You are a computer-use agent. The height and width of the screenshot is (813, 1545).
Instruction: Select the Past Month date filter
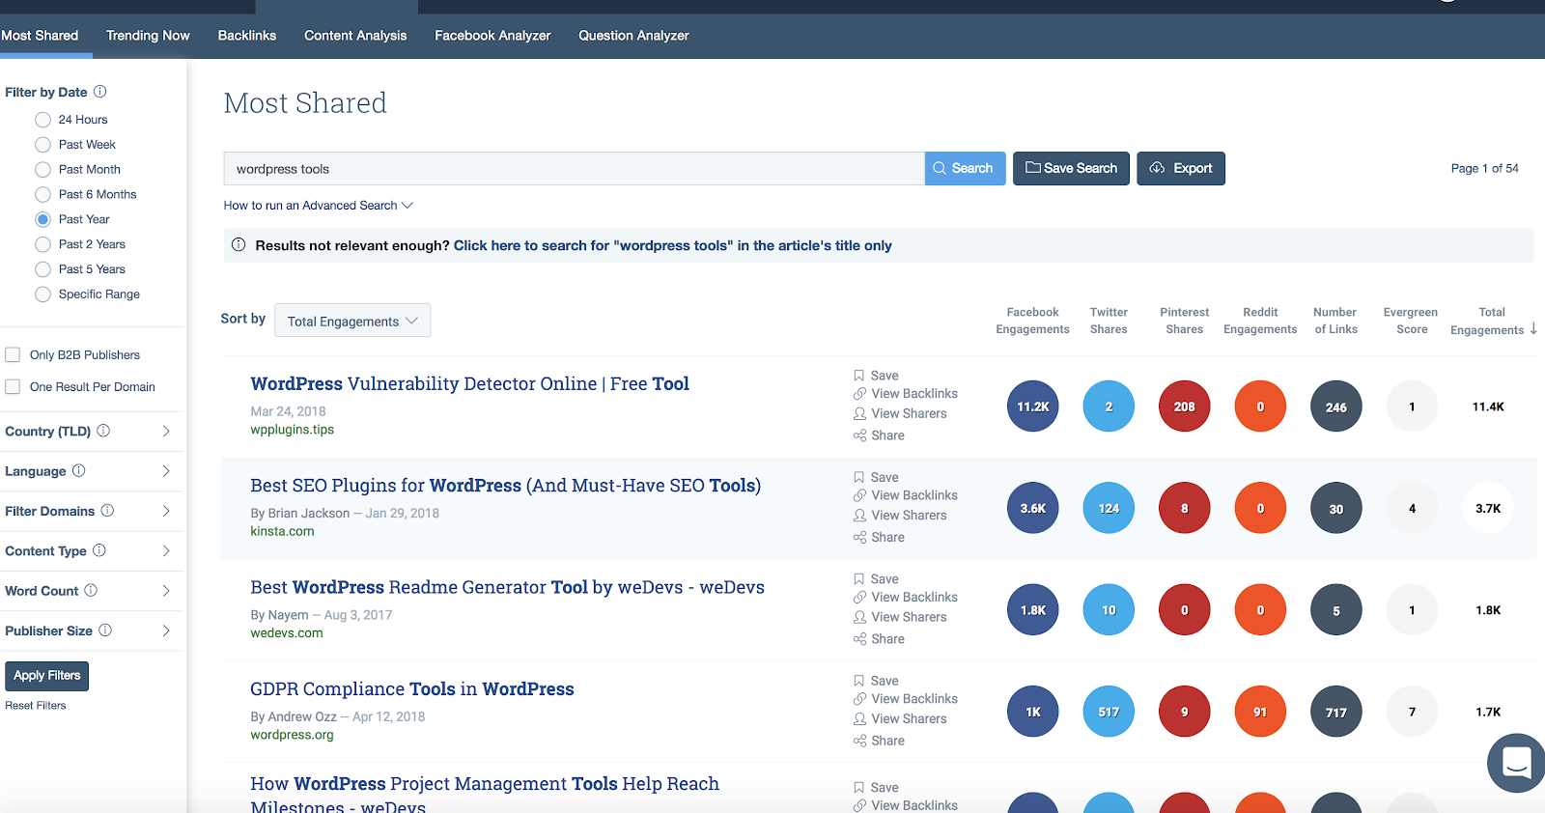[42, 170]
